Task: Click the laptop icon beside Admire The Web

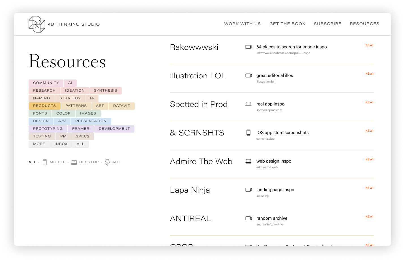Action: click(248, 161)
